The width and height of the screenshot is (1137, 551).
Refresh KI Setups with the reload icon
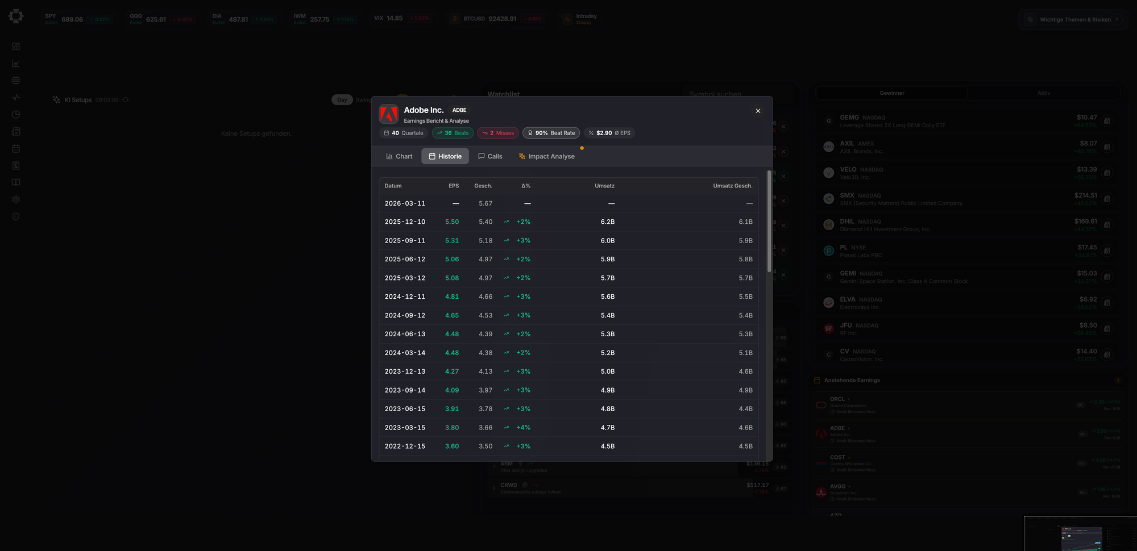[126, 100]
